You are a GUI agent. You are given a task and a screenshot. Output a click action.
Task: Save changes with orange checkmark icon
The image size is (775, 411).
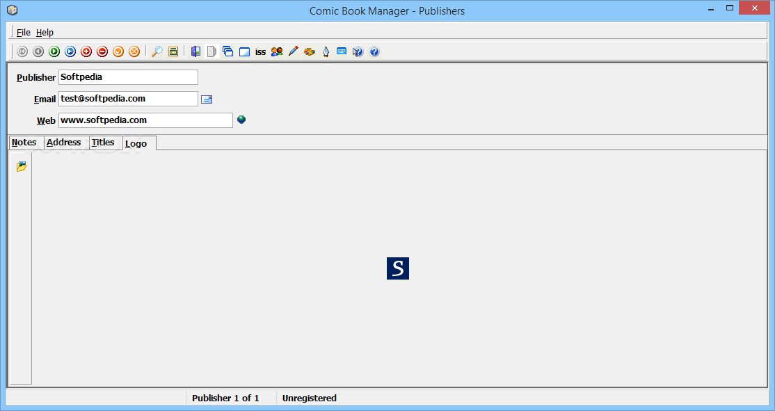click(118, 51)
